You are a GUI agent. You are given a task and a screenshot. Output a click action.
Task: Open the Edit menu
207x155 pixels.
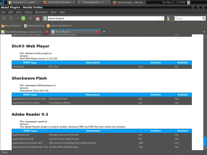(11, 12)
